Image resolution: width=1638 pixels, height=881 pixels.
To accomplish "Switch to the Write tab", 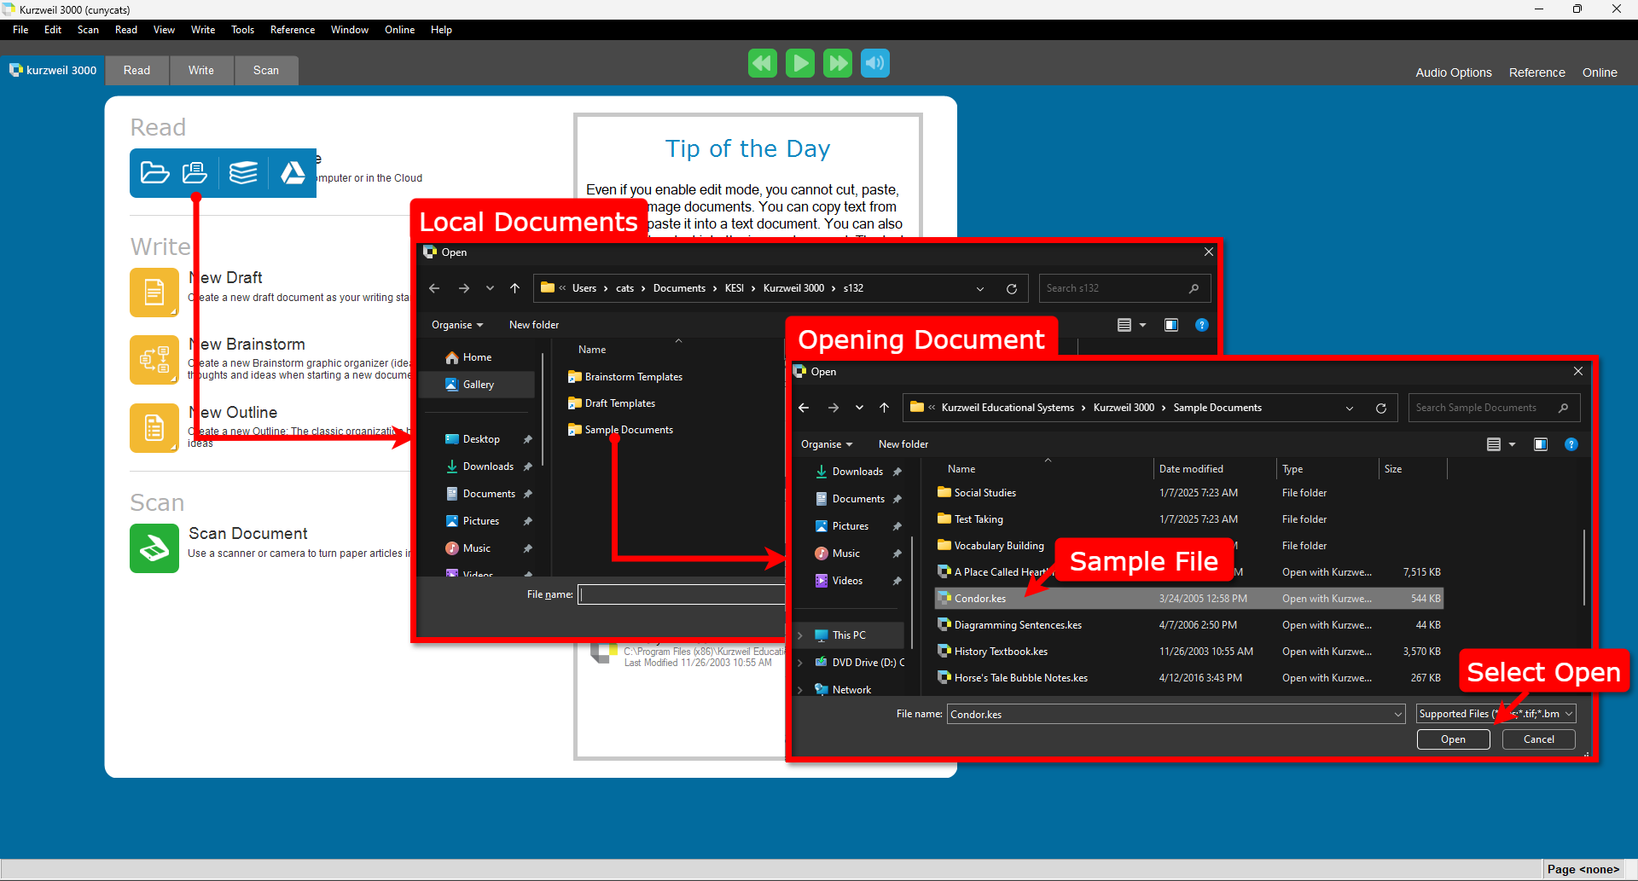I will [x=201, y=70].
